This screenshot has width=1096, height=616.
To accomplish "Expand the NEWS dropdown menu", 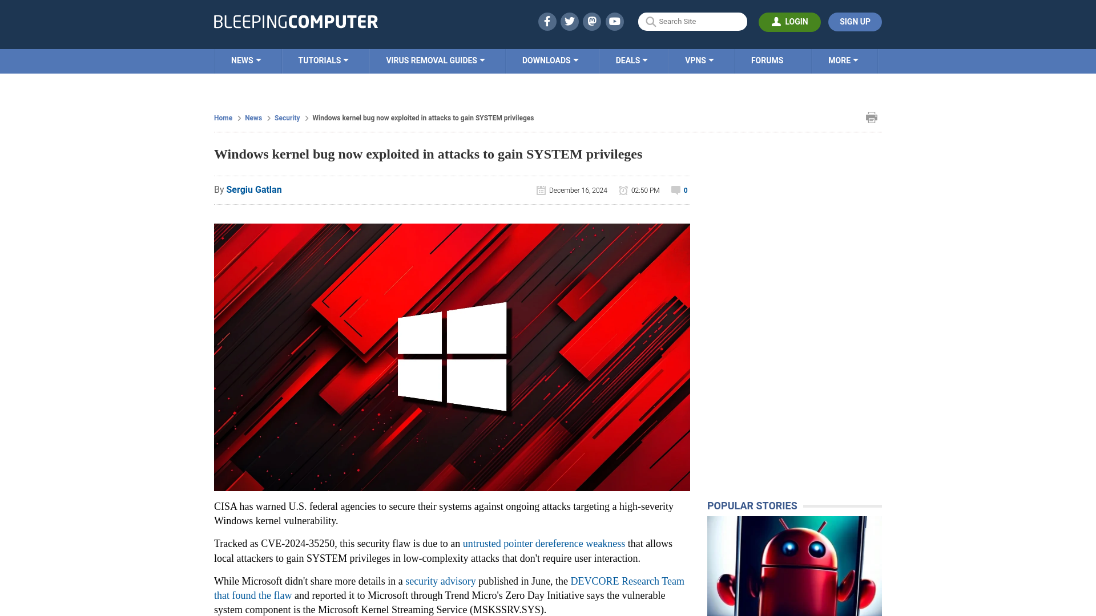I will click(x=246, y=60).
